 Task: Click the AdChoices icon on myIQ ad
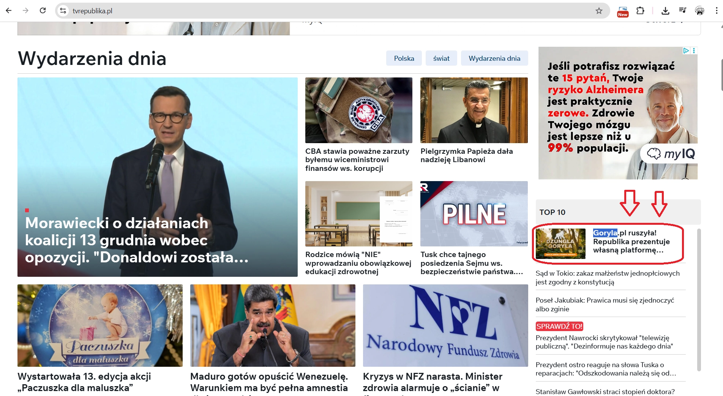coord(686,50)
